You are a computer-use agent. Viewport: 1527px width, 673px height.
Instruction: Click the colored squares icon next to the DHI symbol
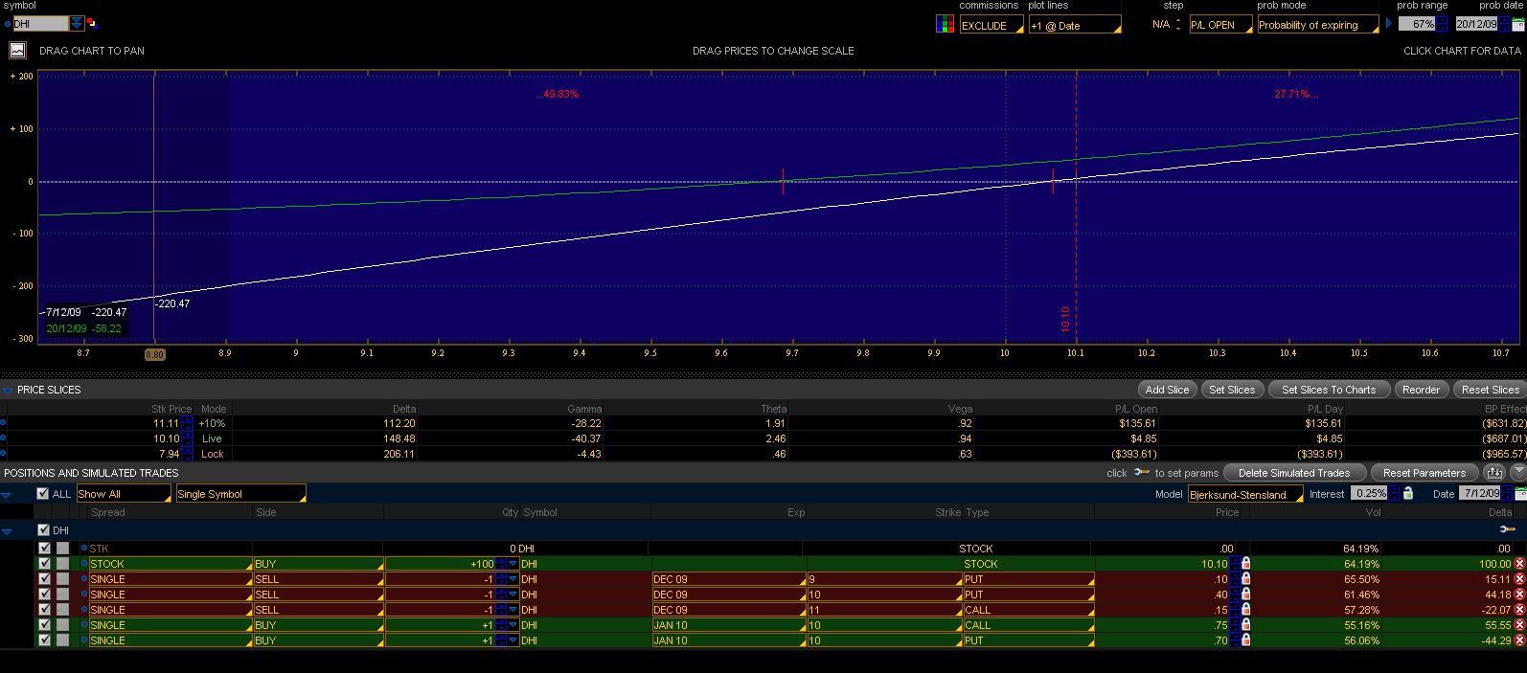tap(92, 23)
